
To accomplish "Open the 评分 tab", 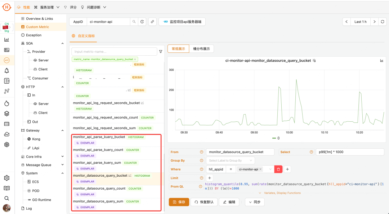I will (71, 8).
